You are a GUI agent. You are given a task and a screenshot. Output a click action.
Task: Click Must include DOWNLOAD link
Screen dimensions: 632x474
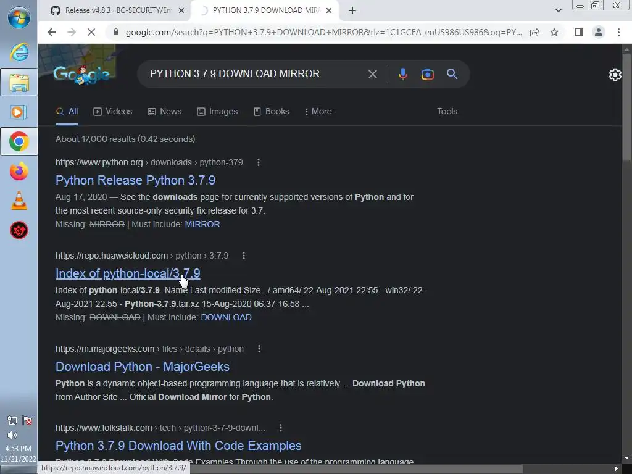tap(226, 317)
